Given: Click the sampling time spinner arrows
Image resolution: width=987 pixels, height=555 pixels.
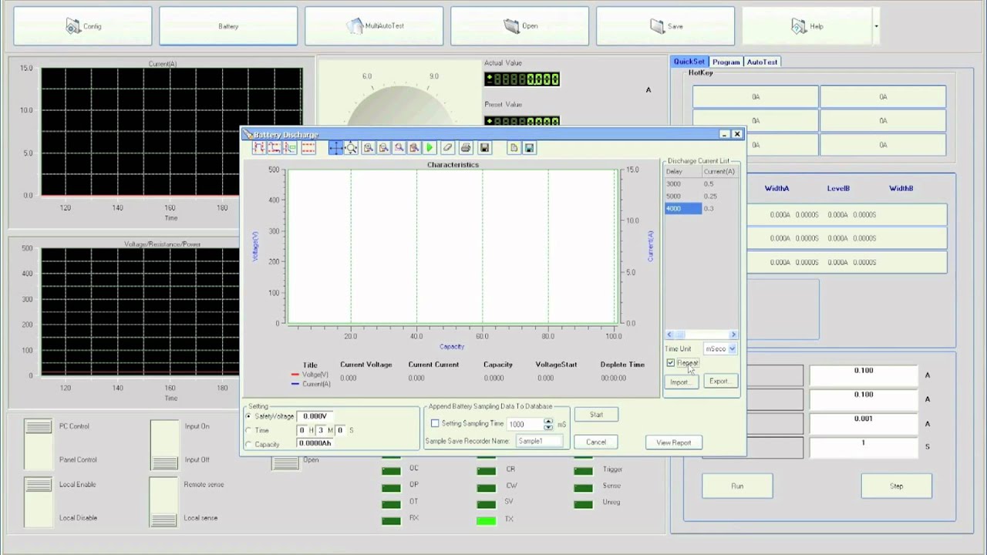Looking at the screenshot, I should [x=548, y=424].
